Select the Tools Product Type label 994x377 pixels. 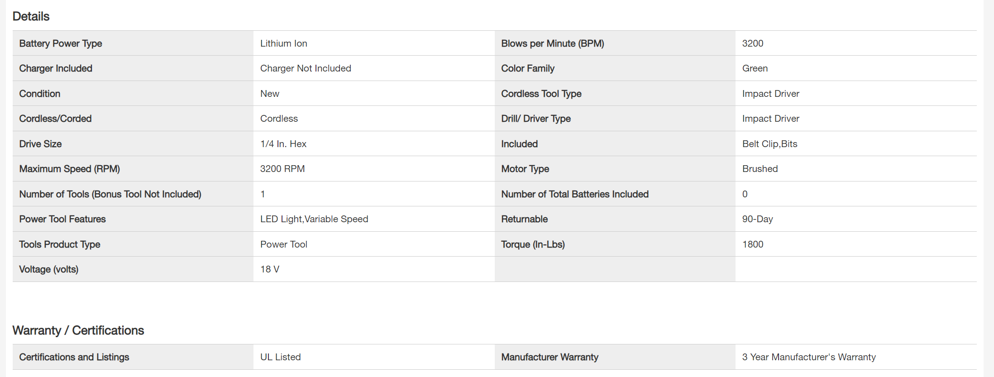coord(60,244)
